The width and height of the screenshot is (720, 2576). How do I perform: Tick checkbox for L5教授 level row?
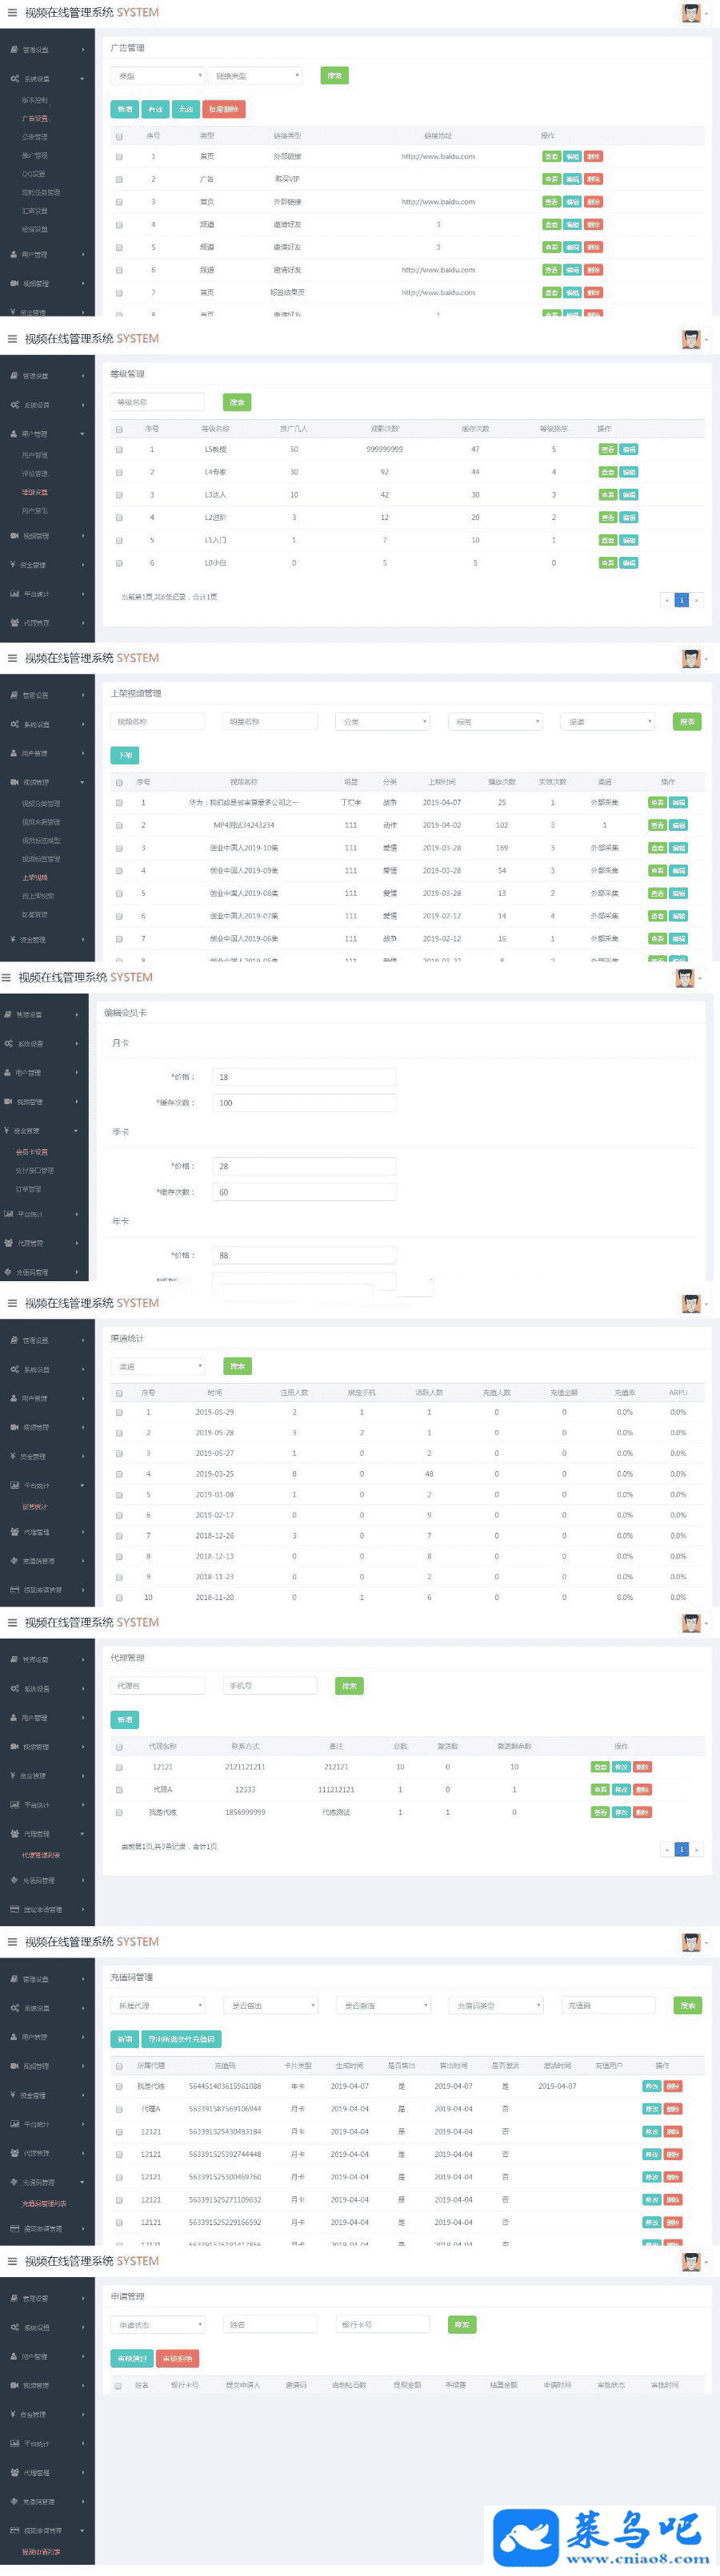(x=119, y=450)
